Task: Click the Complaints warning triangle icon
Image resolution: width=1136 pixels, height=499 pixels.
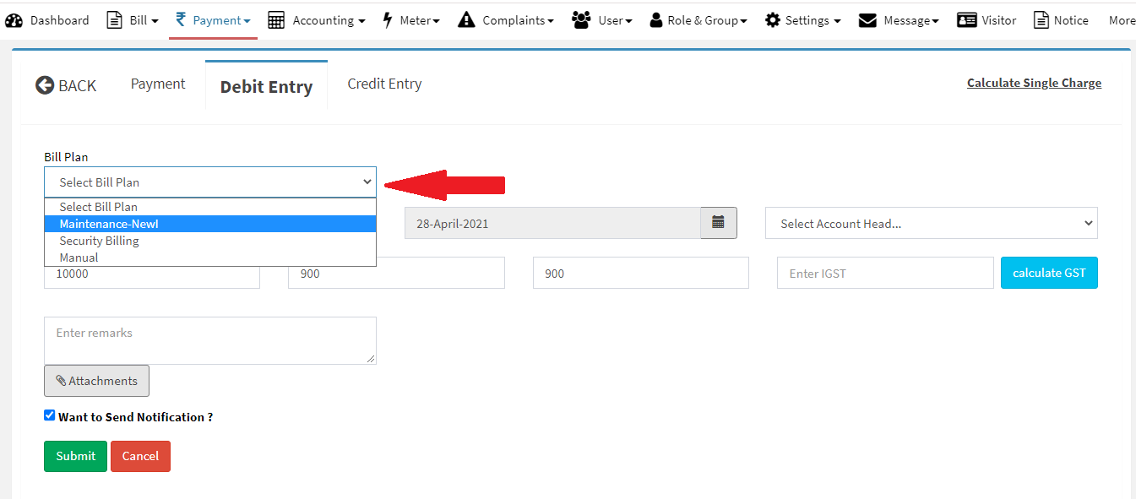Action: 466,20
